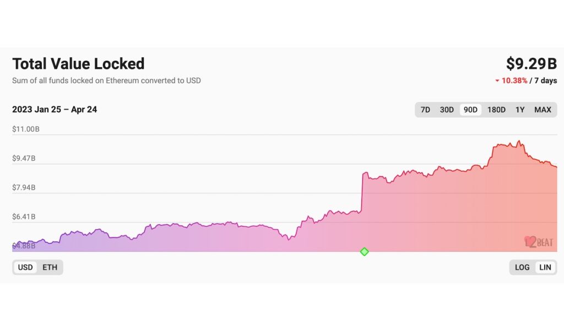The width and height of the screenshot is (564, 329).
Task: Select the 30D time range
Action: [x=447, y=110]
